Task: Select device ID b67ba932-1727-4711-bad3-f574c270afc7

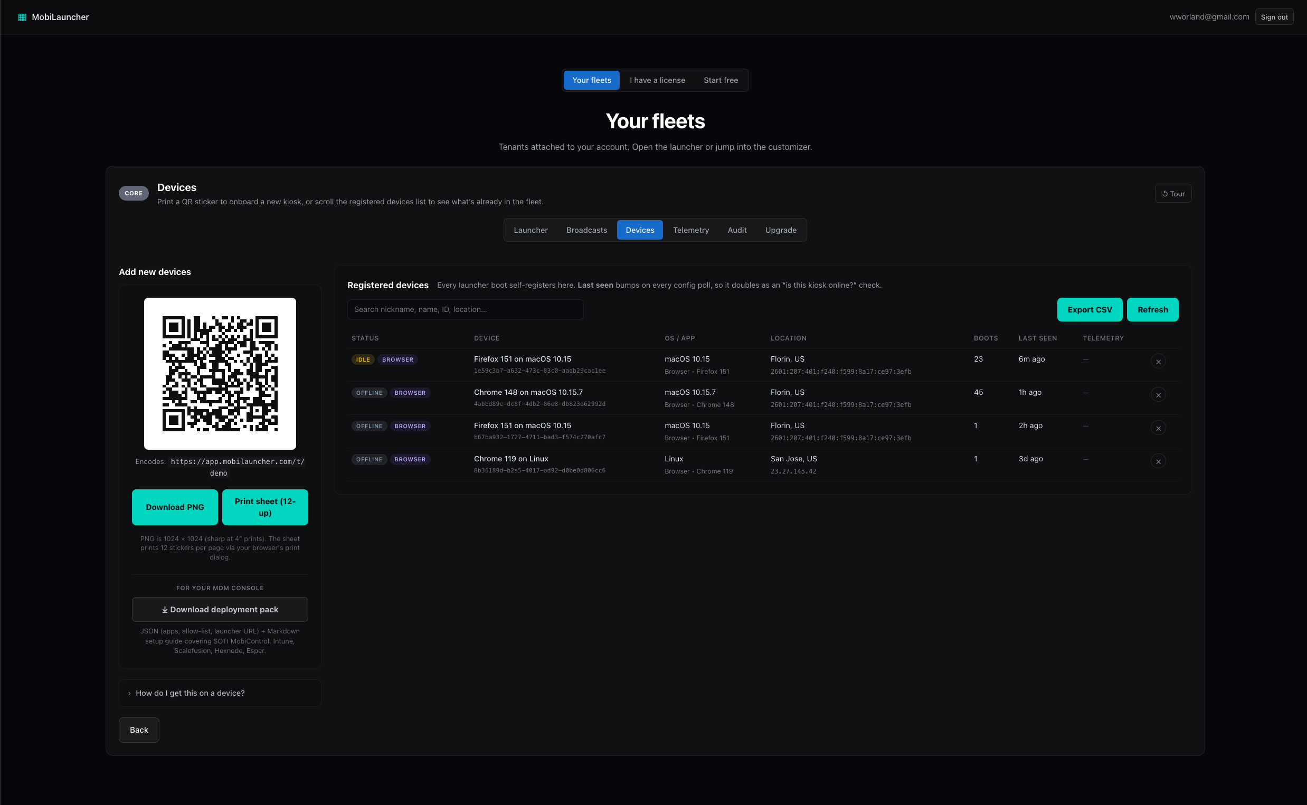Action: (x=539, y=438)
